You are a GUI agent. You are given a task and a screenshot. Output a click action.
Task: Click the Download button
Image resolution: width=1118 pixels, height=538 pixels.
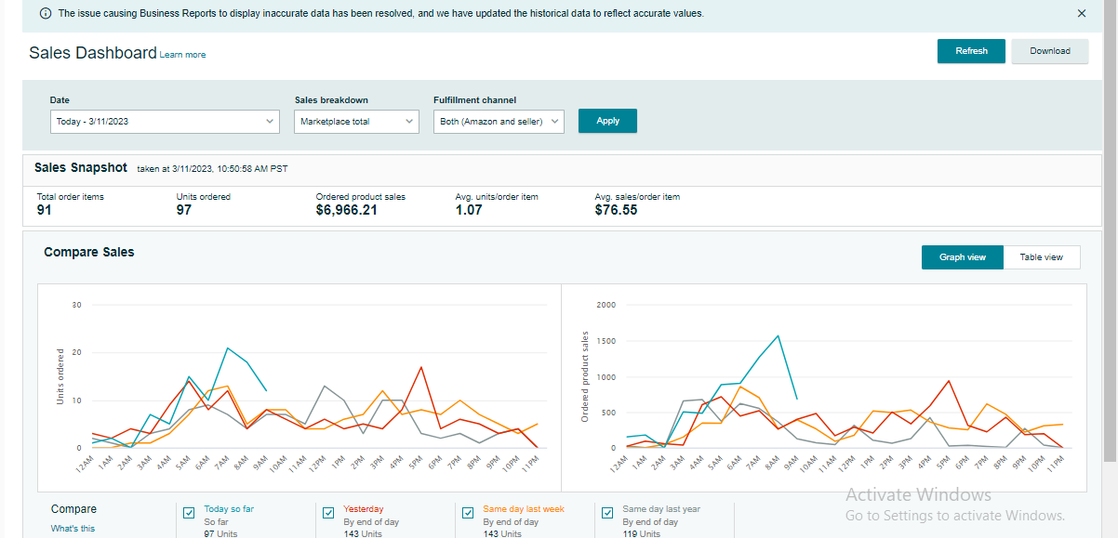point(1049,51)
